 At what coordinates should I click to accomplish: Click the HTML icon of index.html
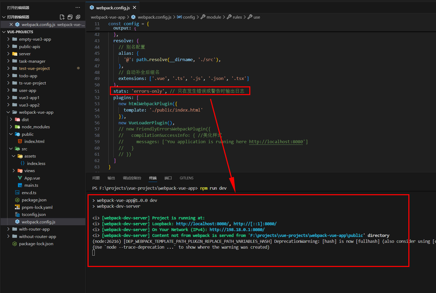tap(20, 141)
